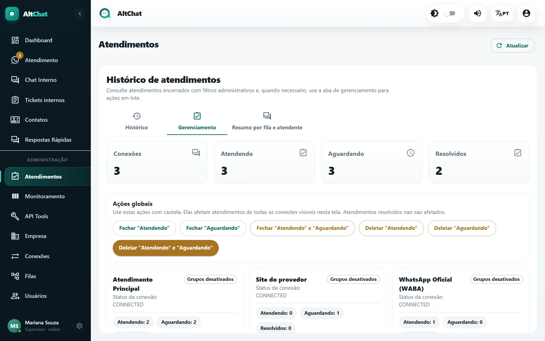Mute notification sounds with the speaker icon
The height and width of the screenshot is (341, 545).
tap(477, 13)
